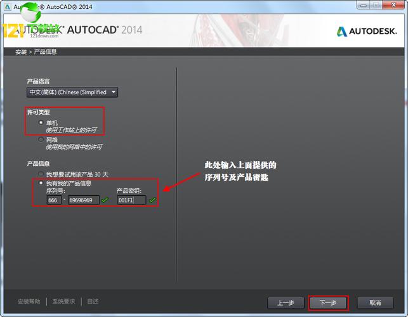This screenshot has height=317, width=408.
Task: Click the green checkmark beside the product key
Action: (152, 200)
